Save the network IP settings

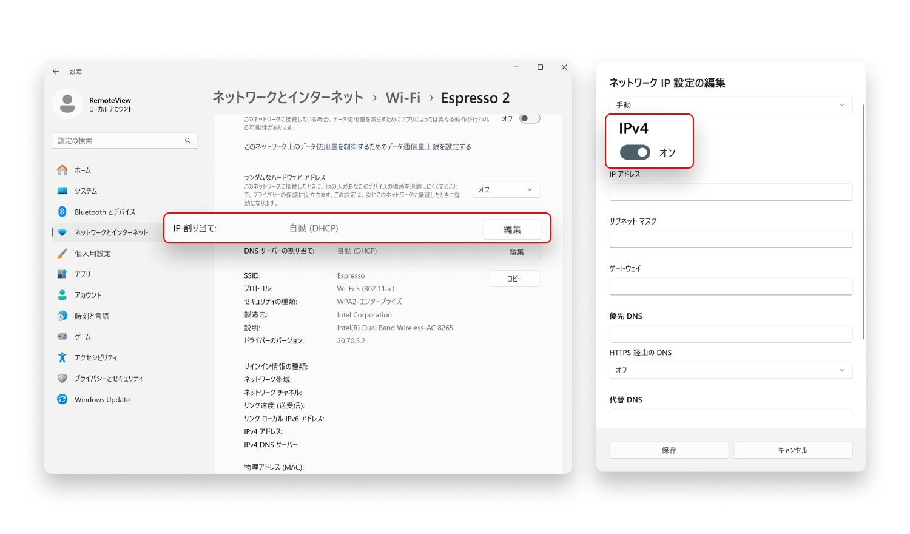click(x=669, y=450)
